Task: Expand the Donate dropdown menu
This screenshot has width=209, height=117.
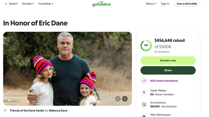Action: (x=28, y=4)
